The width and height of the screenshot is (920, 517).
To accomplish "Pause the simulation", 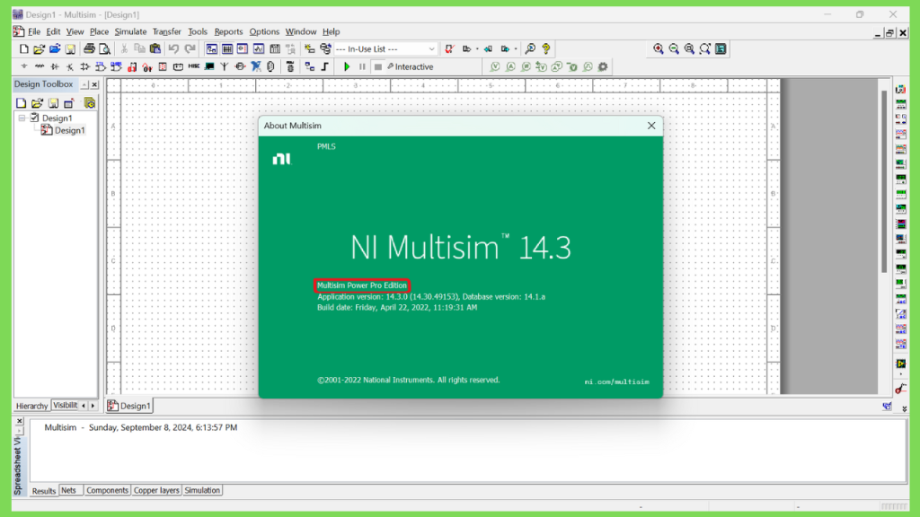I will pyautogui.click(x=362, y=66).
